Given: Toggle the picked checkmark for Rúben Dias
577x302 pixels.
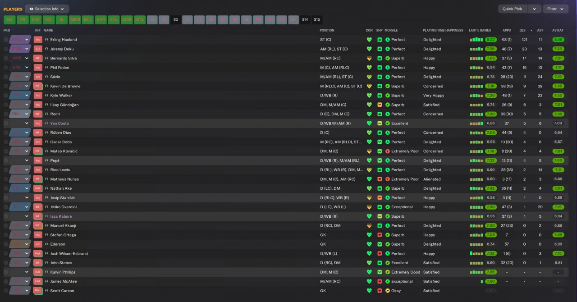Looking at the screenshot, I should point(6,133).
